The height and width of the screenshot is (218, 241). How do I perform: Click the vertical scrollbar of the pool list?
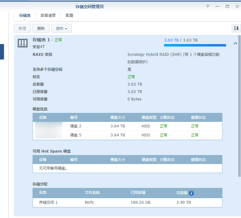click(x=239, y=106)
